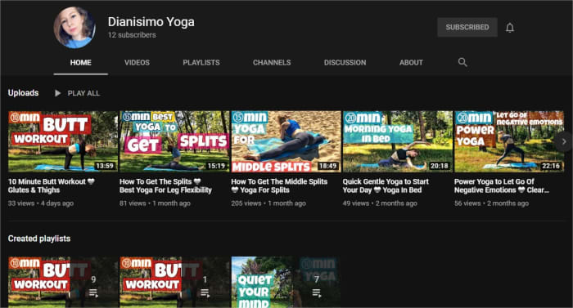Click playlist queue icon on 1-video playlist
Viewport: 573px width, 308px height.
coord(205,292)
